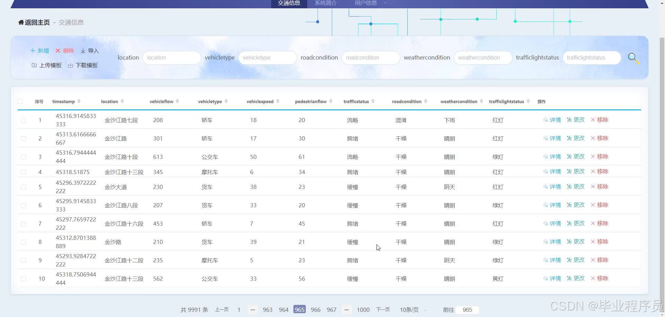665x317 pixels.
Task: Select the checkbox for row 7
Action: 24,224
